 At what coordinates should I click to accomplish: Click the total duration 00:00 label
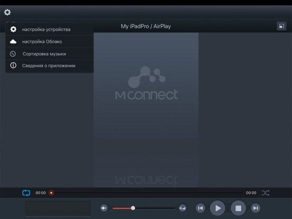(251, 193)
